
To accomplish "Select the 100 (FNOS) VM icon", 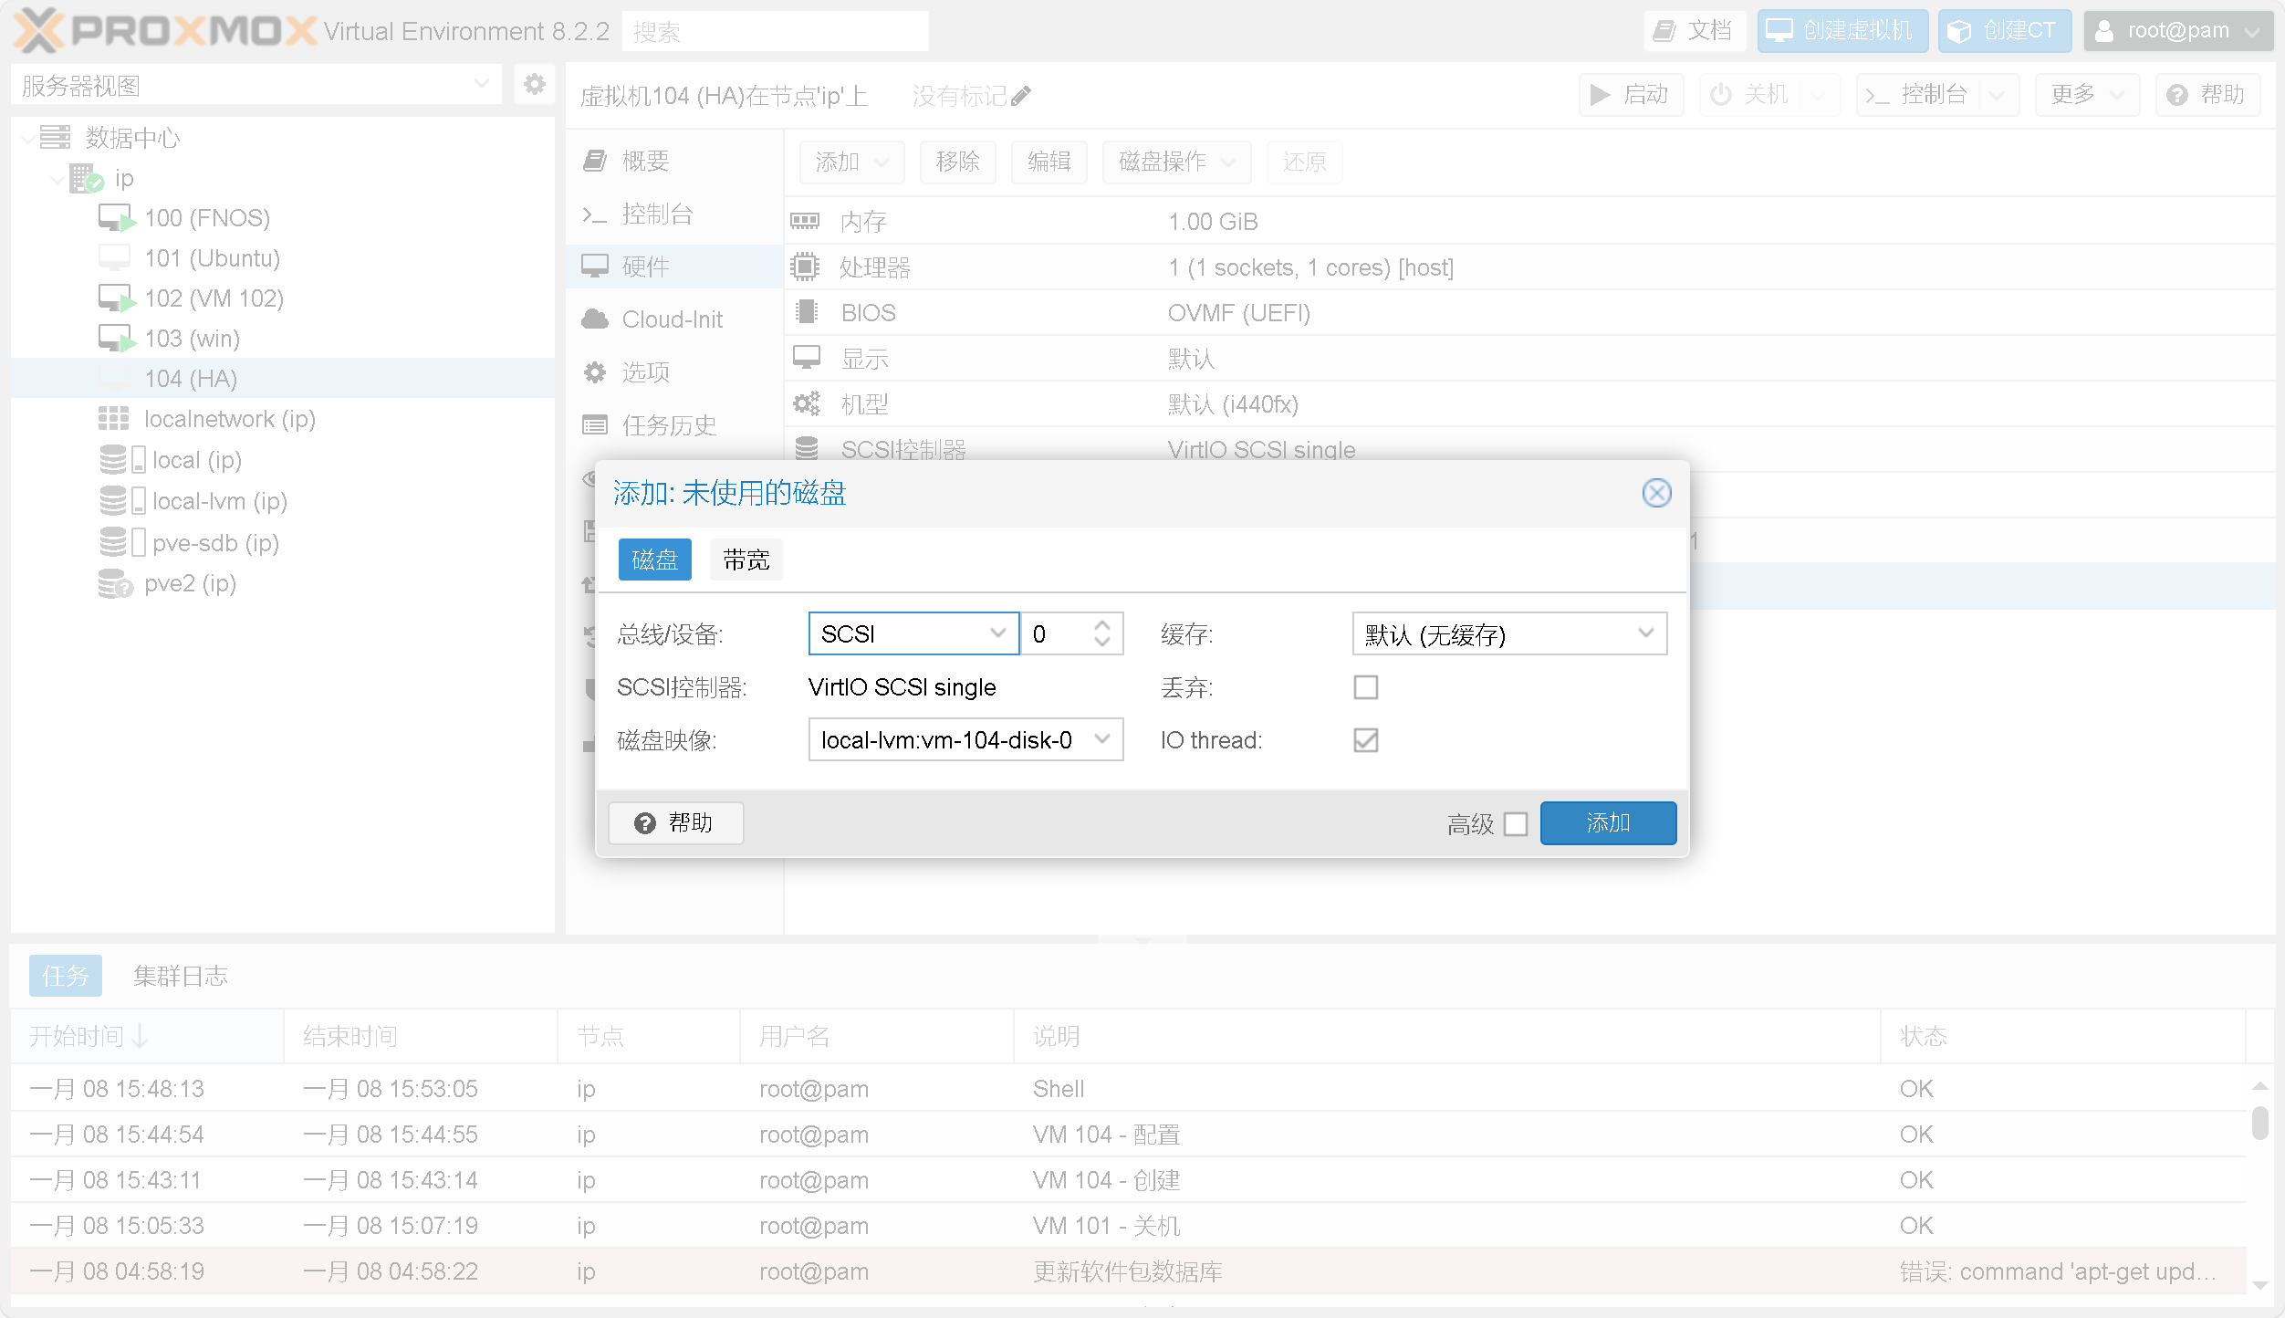I will tap(117, 218).
